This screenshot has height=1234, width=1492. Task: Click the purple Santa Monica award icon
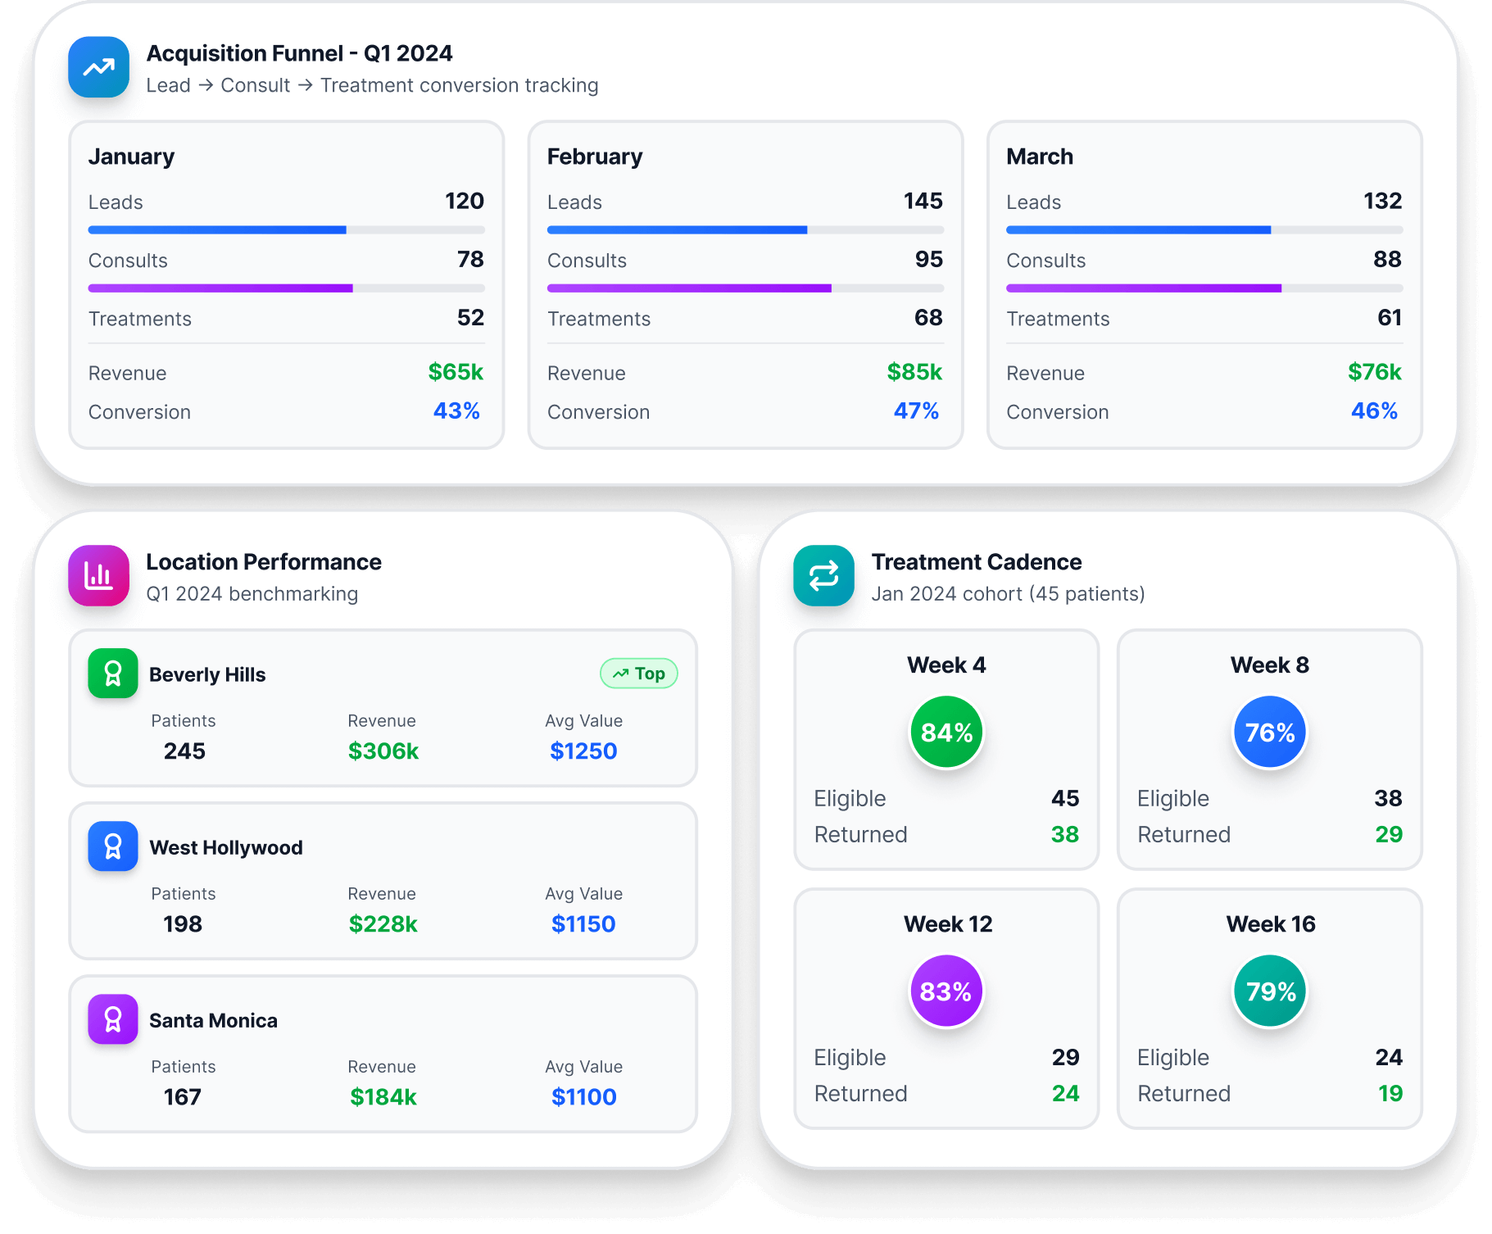pyautogui.click(x=113, y=1019)
